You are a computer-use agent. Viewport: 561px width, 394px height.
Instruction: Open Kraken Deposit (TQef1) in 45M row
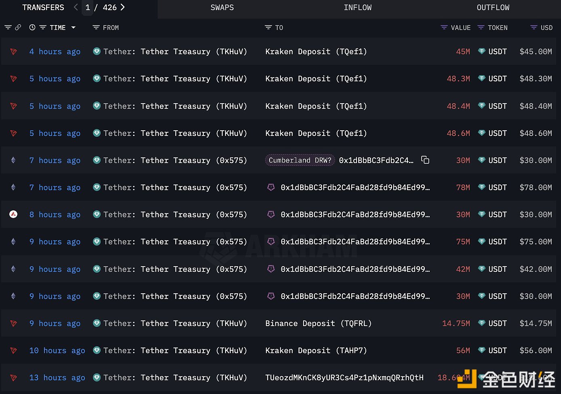(x=316, y=51)
